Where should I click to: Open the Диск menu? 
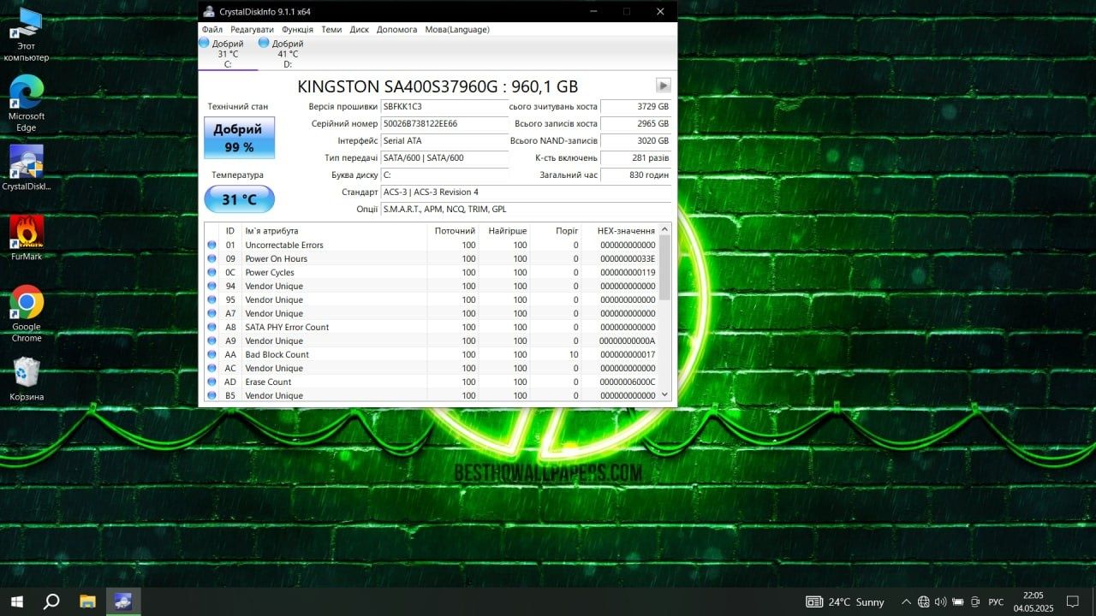click(360, 29)
